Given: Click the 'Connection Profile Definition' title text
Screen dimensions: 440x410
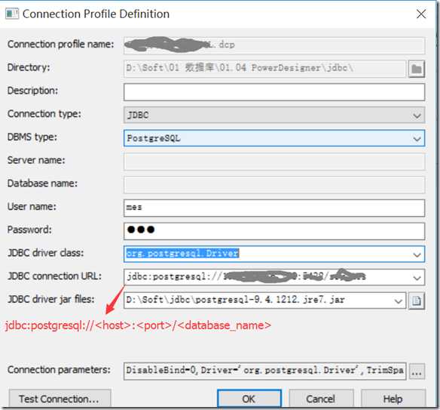Looking at the screenshot, I should pos(96,14).
